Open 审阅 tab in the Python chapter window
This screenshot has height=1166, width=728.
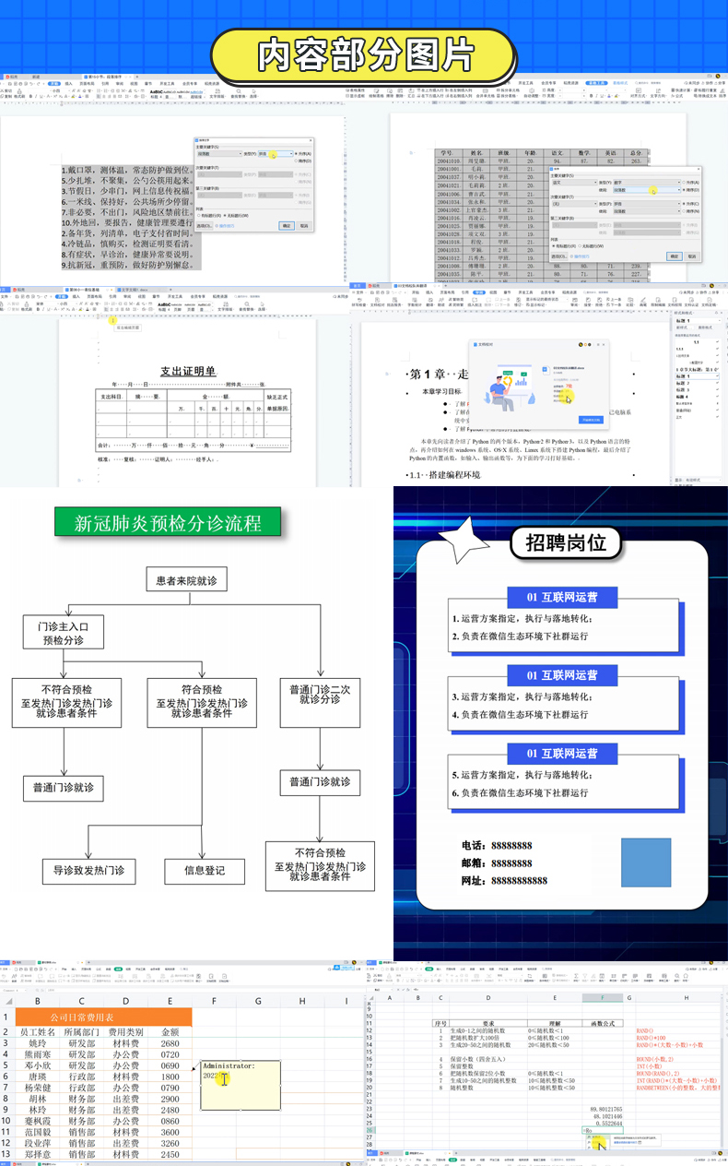[x=479, y=292]
